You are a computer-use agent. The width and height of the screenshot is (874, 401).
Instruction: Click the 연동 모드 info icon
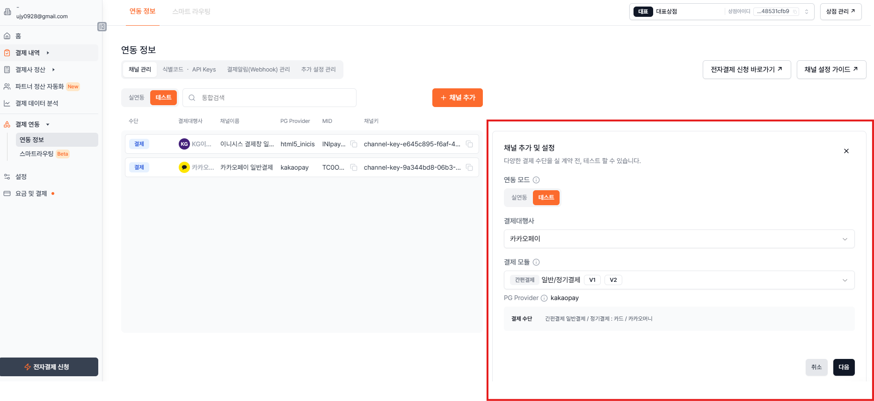537,180
